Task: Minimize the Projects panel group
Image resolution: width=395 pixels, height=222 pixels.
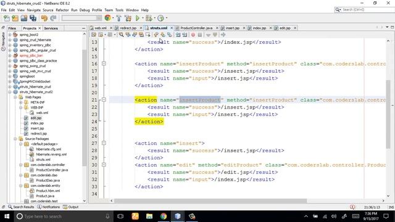Action: (84, 28)
